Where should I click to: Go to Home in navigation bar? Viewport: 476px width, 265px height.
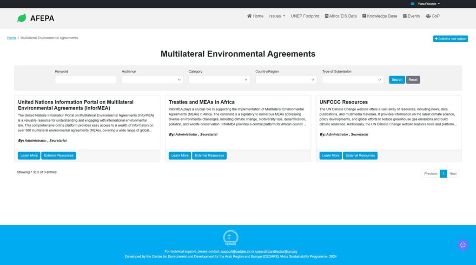(255, 16)
